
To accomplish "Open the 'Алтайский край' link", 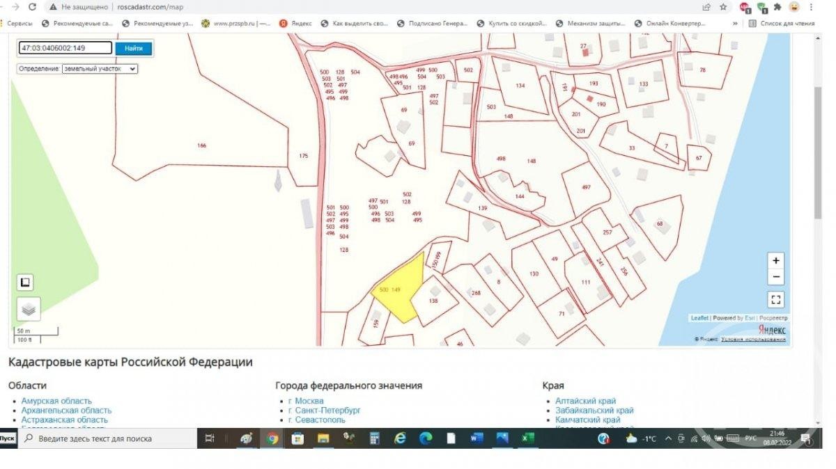I will click(586, 401).
